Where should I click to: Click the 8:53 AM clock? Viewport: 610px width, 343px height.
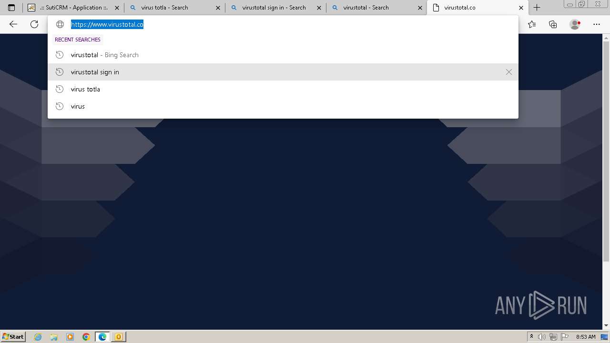586,337
